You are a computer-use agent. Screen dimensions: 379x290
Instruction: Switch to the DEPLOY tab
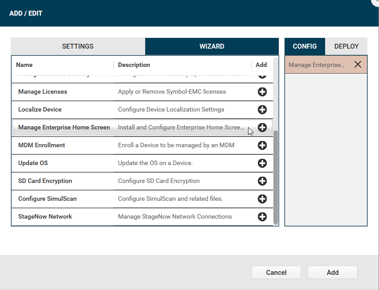(x=346, y=46)
